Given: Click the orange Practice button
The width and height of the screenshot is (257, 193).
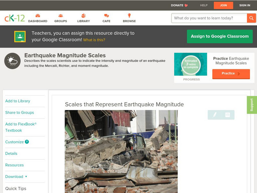Looking at the screenshot, I should (231, 74).
